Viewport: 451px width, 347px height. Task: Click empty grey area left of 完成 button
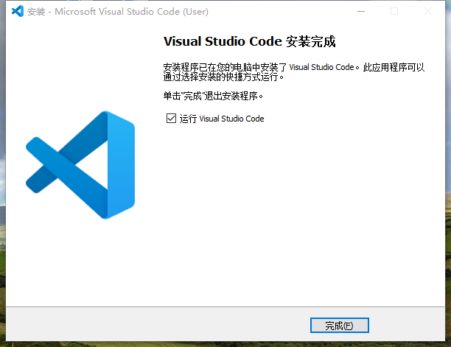pos(184,325)
